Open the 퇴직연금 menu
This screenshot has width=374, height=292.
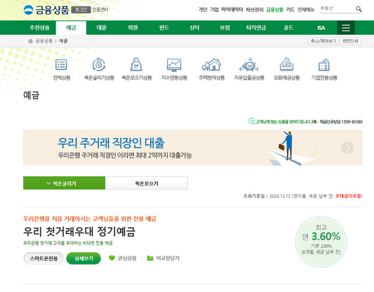click(256, 27)
